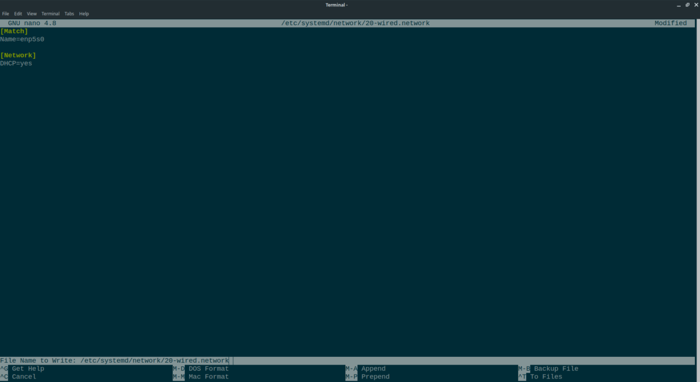Screen dimensions: 700x382
Task: Click the M-D DOS Format shortcut
Action: [201, 369]
